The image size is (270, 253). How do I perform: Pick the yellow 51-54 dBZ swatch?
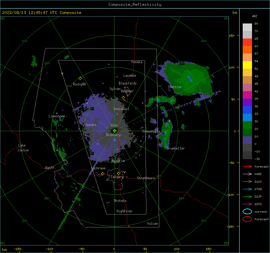point(247,65)
